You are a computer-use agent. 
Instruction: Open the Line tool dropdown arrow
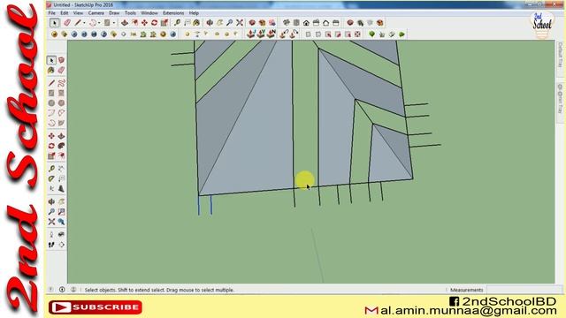[x=84, y=23]
